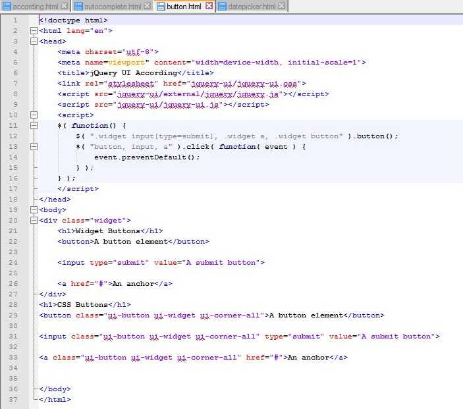Click the '</body>' closing tag
The height and width of the screenshot is (409, 463).
(x=55, y=389)
